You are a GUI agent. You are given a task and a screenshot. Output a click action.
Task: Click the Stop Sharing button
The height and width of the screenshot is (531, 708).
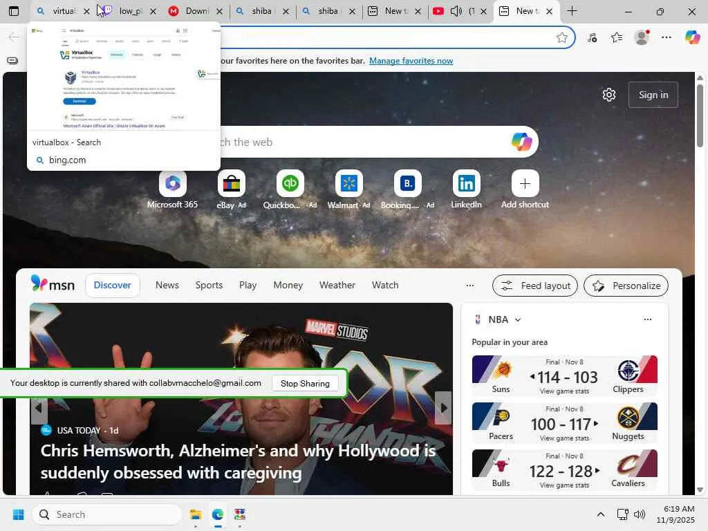point(305,383)
